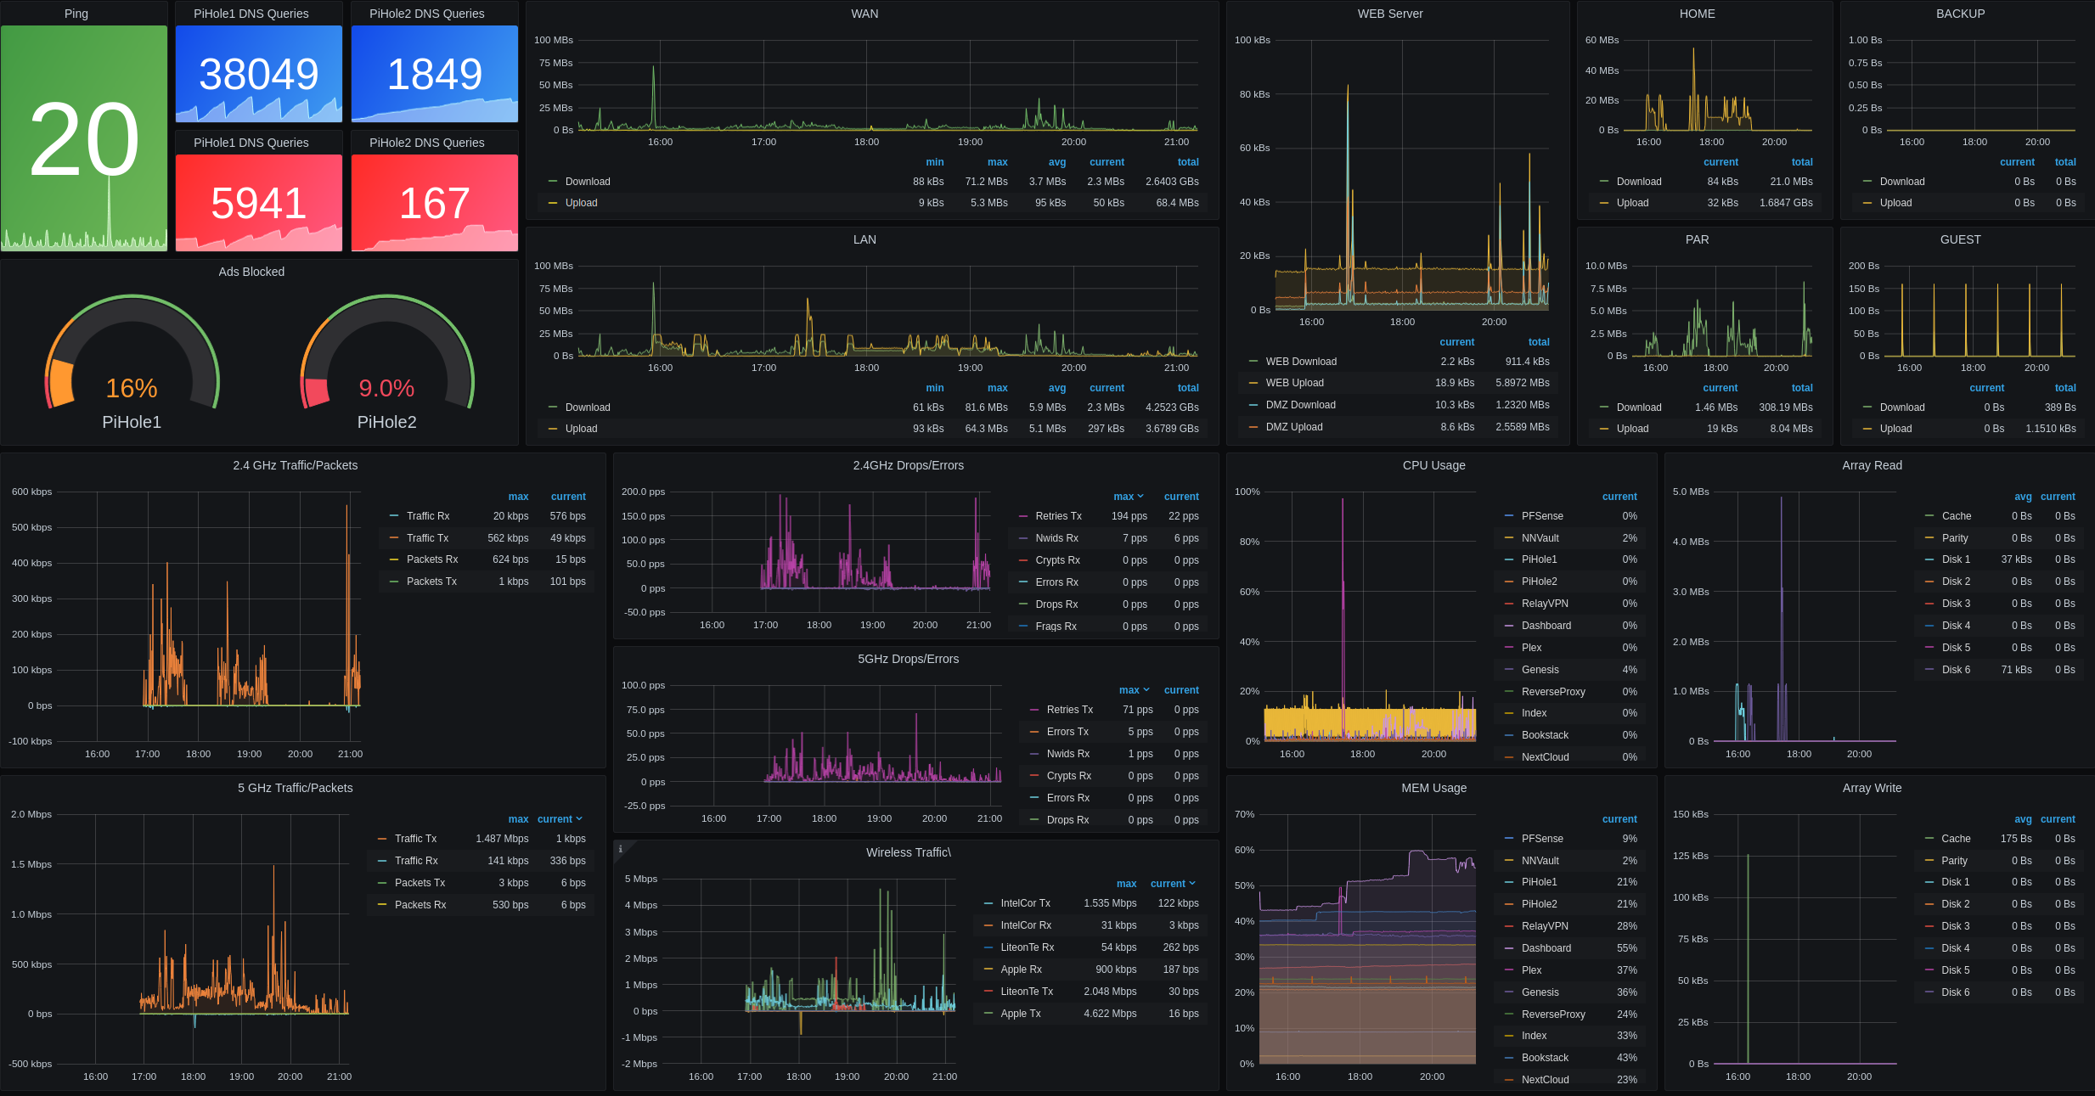Screen dimensions: 2095x1096
Task: Select Disk 6 row in Array Read legend
Action: 1999,670
